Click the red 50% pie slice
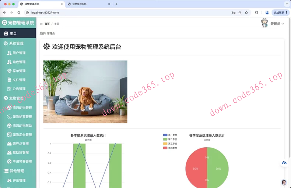 click(x=196, y=169)
